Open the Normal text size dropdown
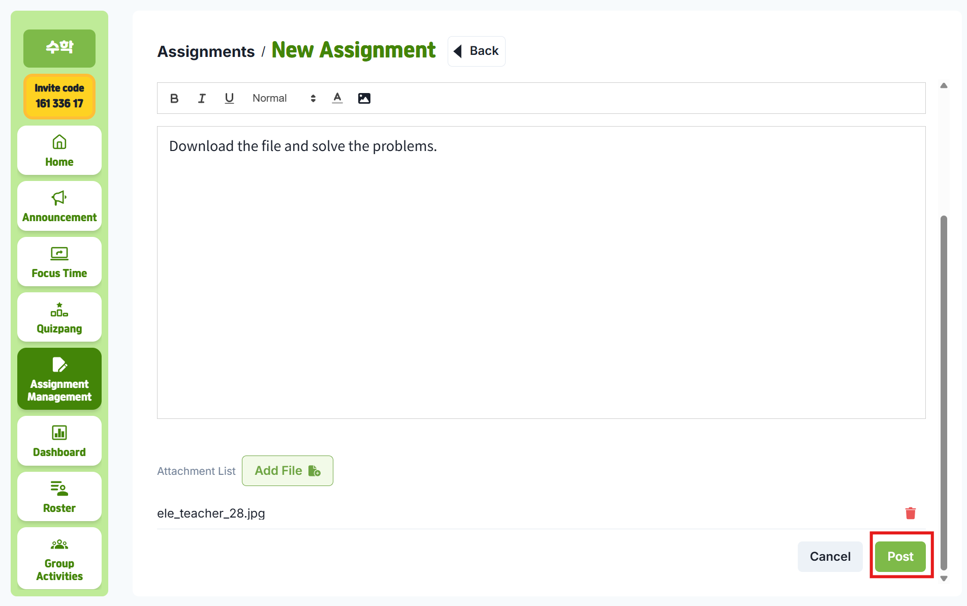 [284, 99]
